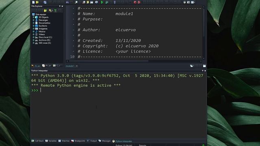
Task: Expand the Escritorio folder
Action: [x=33, y=26]
